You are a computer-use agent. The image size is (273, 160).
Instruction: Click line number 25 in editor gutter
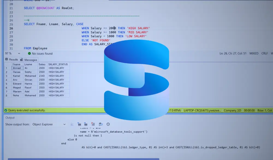coord(11,24)
